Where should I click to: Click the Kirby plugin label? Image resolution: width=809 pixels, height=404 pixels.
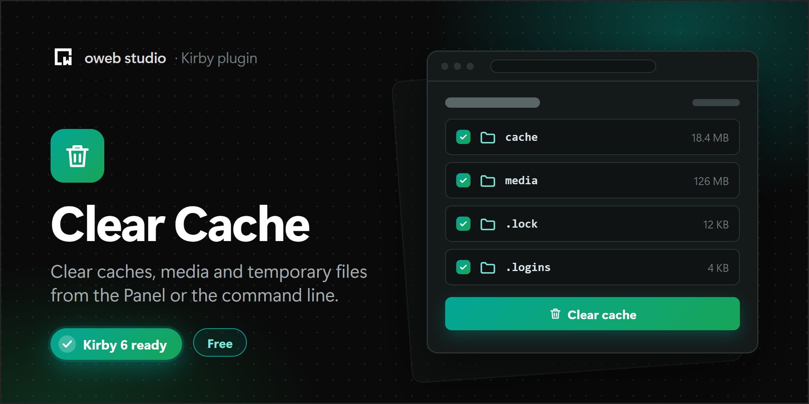tap(219, 58)
